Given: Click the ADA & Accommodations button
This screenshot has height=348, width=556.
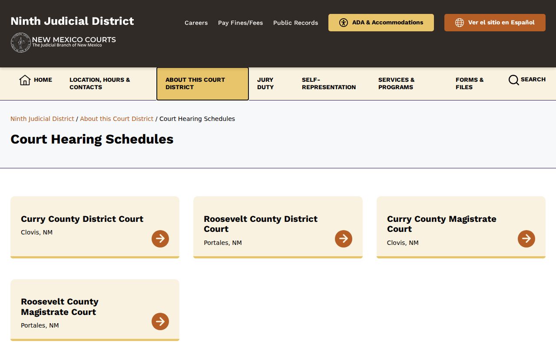Looking at the screenshot, I should [381, 23].
